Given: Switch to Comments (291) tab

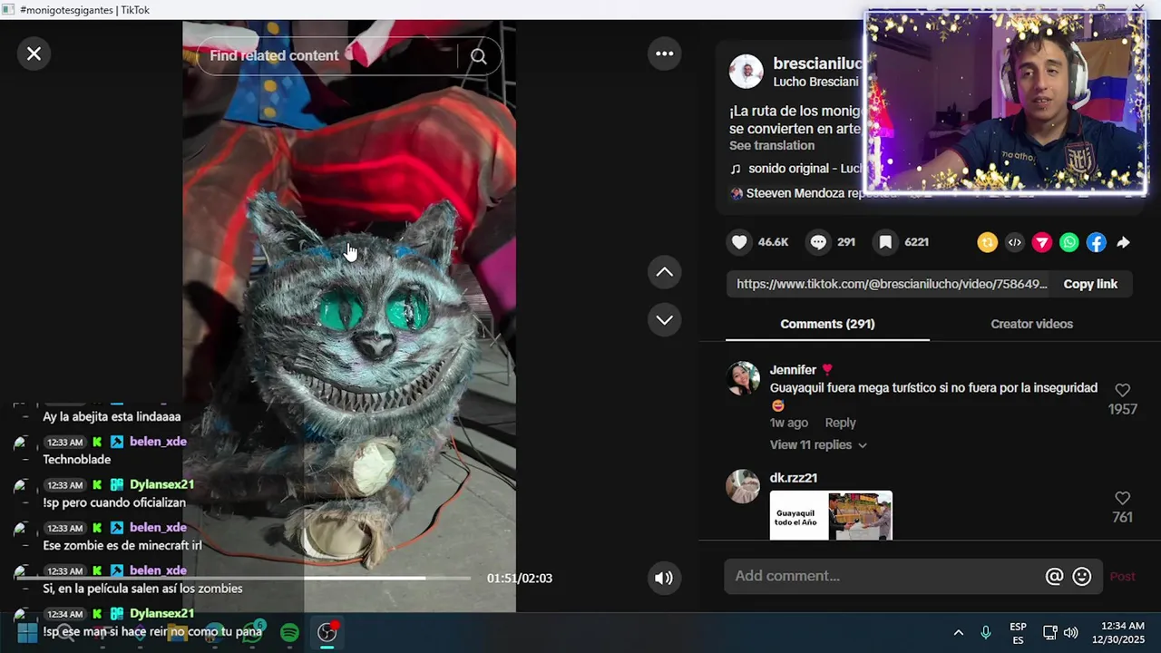Looking at the screenshot, I should (827, 324).
